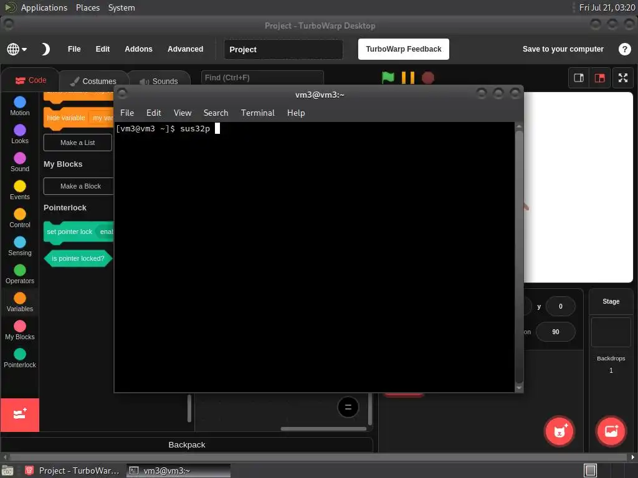Select the Sound block category

pos(19,162)
